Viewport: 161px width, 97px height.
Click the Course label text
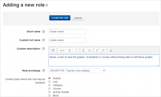[57, 89]
